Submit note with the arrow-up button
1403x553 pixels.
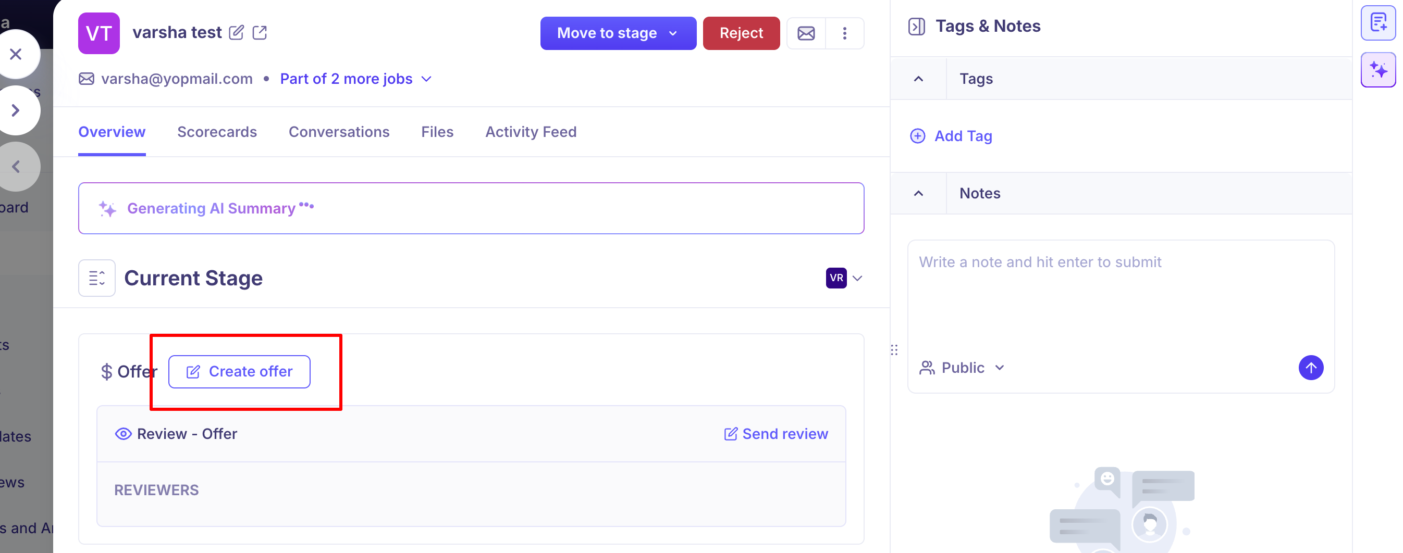(x=1310, y=368)
